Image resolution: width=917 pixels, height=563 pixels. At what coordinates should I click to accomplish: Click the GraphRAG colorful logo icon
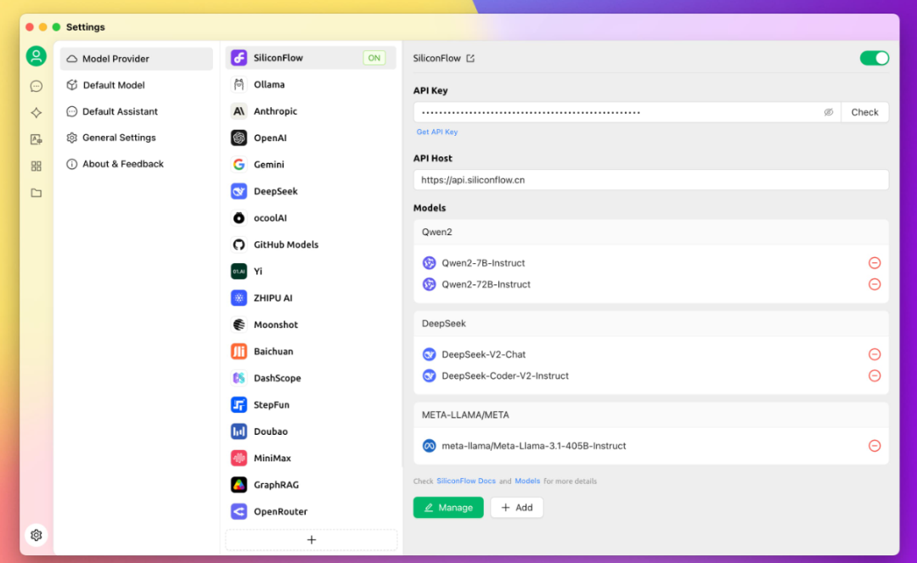coord(239,485)
